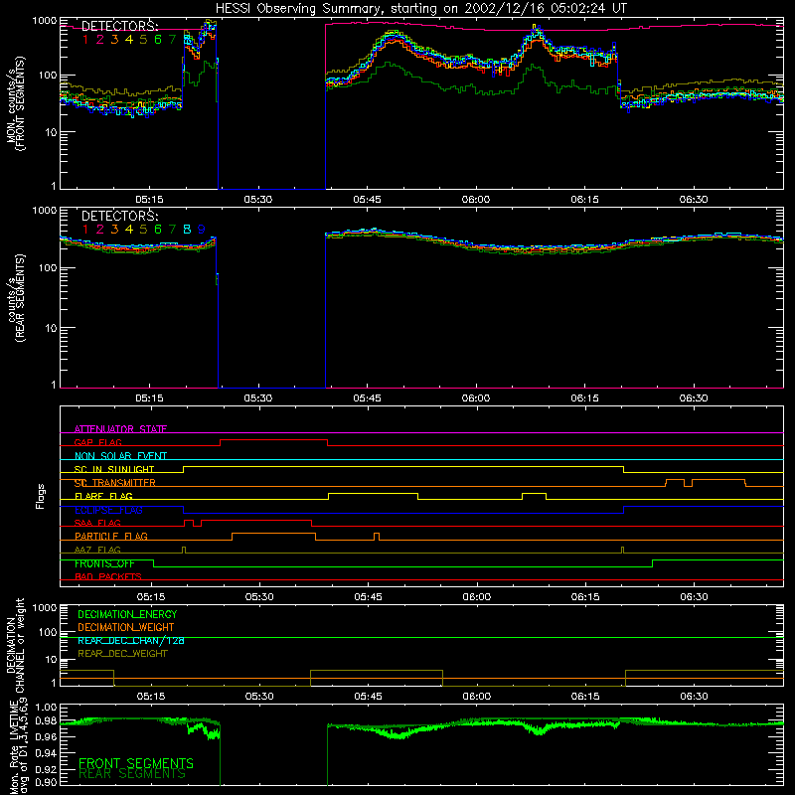795x795 pixels.
Task: Select the DECIMATION_ENERGY legend label
Action: point(127,614)
